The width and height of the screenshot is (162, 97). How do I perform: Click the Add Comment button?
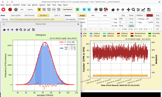point(29,15)
